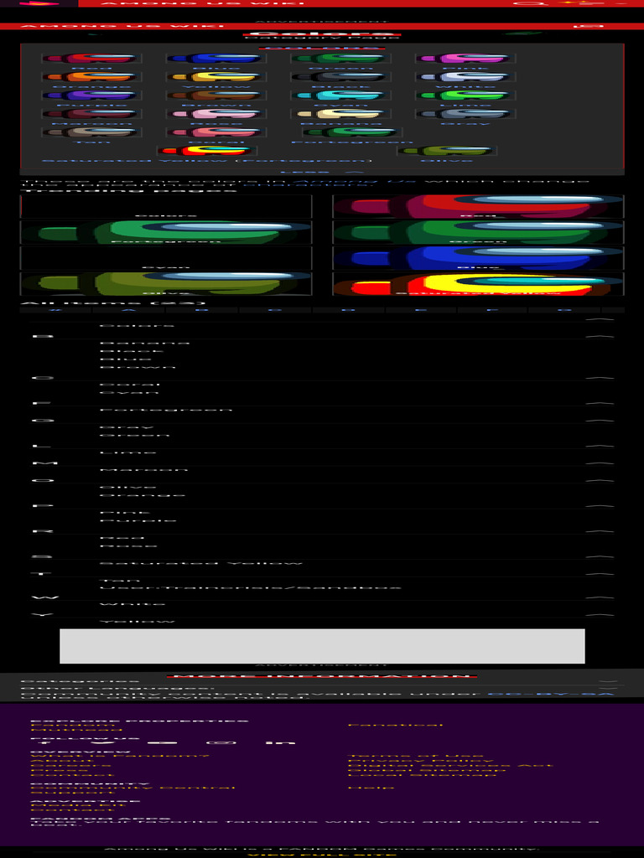Click the Brown crewmate icon in the navbox

click(x=216, y=96)
